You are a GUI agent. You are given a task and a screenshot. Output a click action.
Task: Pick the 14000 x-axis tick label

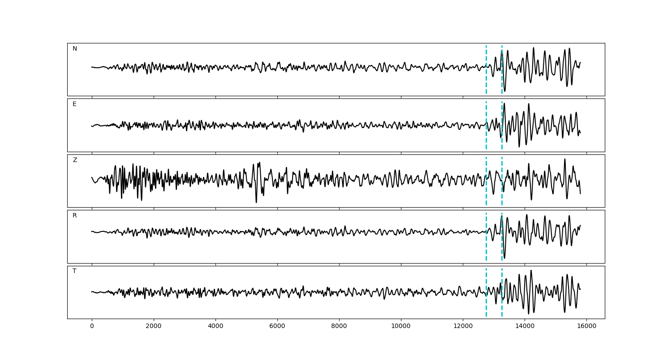[x=525, y=327]
